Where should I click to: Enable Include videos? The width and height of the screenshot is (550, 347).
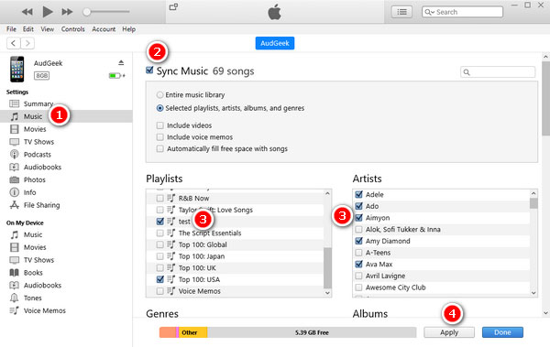(159, 125)
